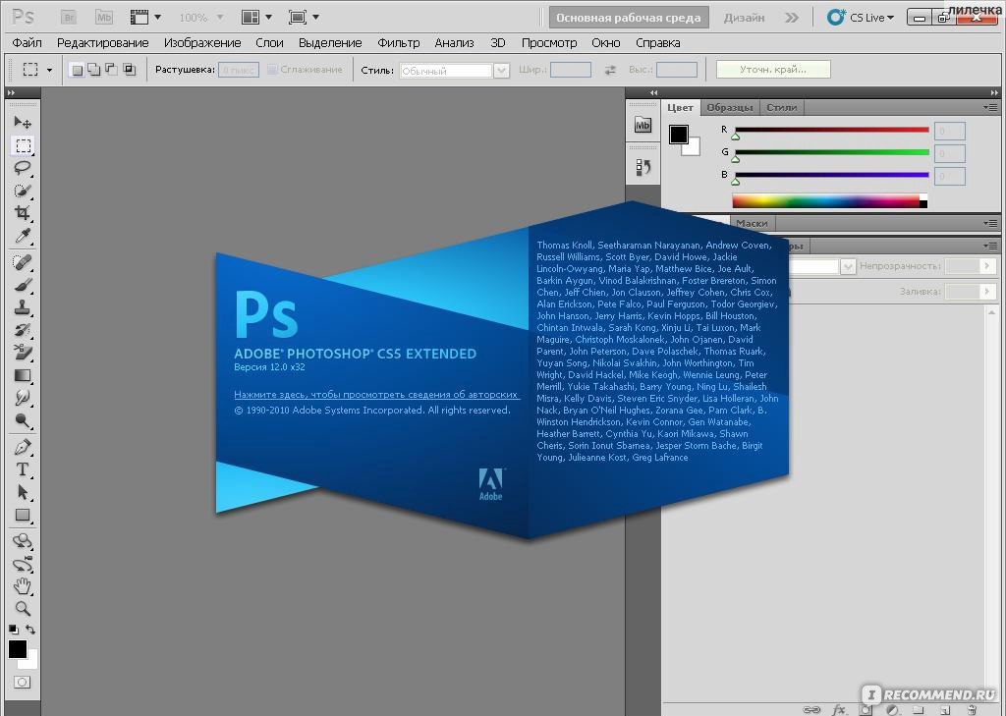
Task: Pick a color from the spectrum ramp
Action: pos(829,200)
